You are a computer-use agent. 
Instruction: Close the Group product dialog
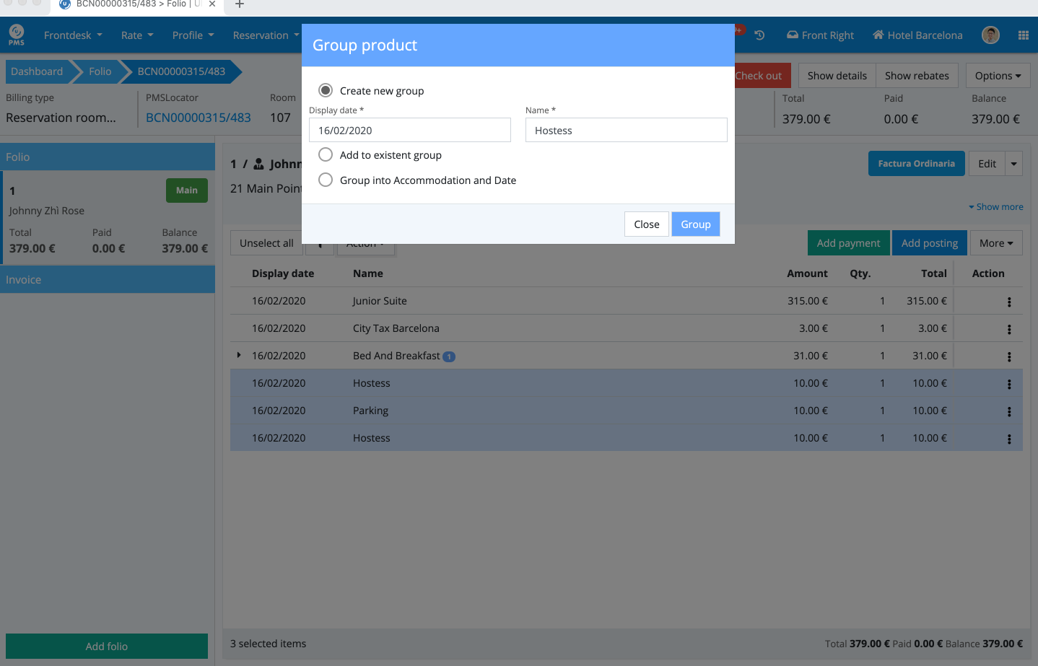646,224
